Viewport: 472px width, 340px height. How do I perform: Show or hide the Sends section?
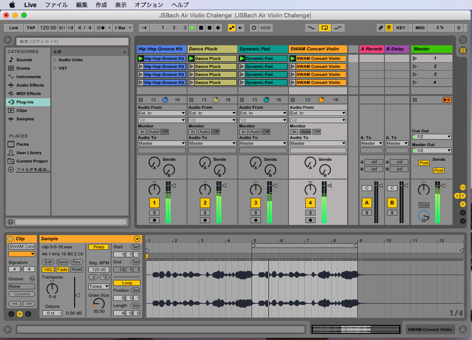click(457, 196)
